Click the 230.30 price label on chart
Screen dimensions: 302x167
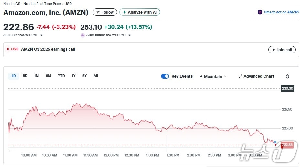[x=287, y=88]
